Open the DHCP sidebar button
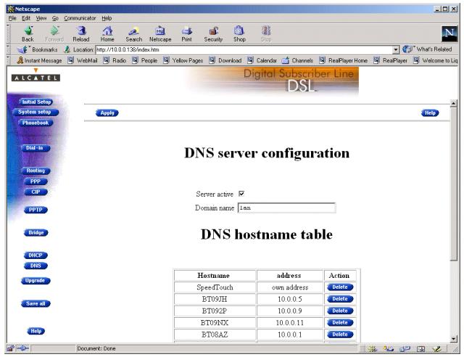464x357 pixels. pos(36,255)
